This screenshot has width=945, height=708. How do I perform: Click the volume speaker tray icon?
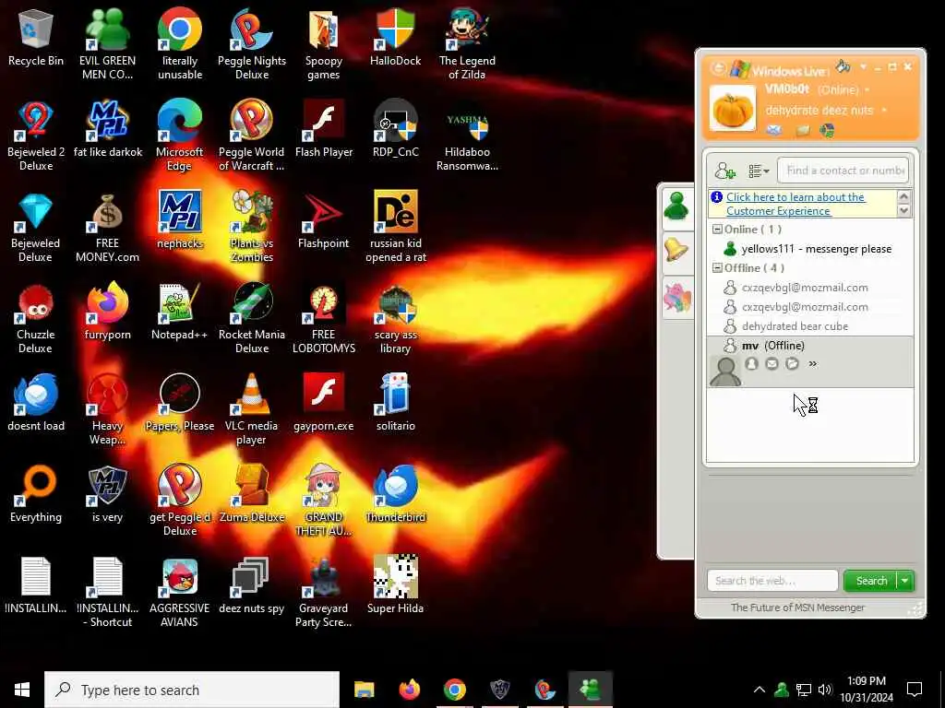825,690
